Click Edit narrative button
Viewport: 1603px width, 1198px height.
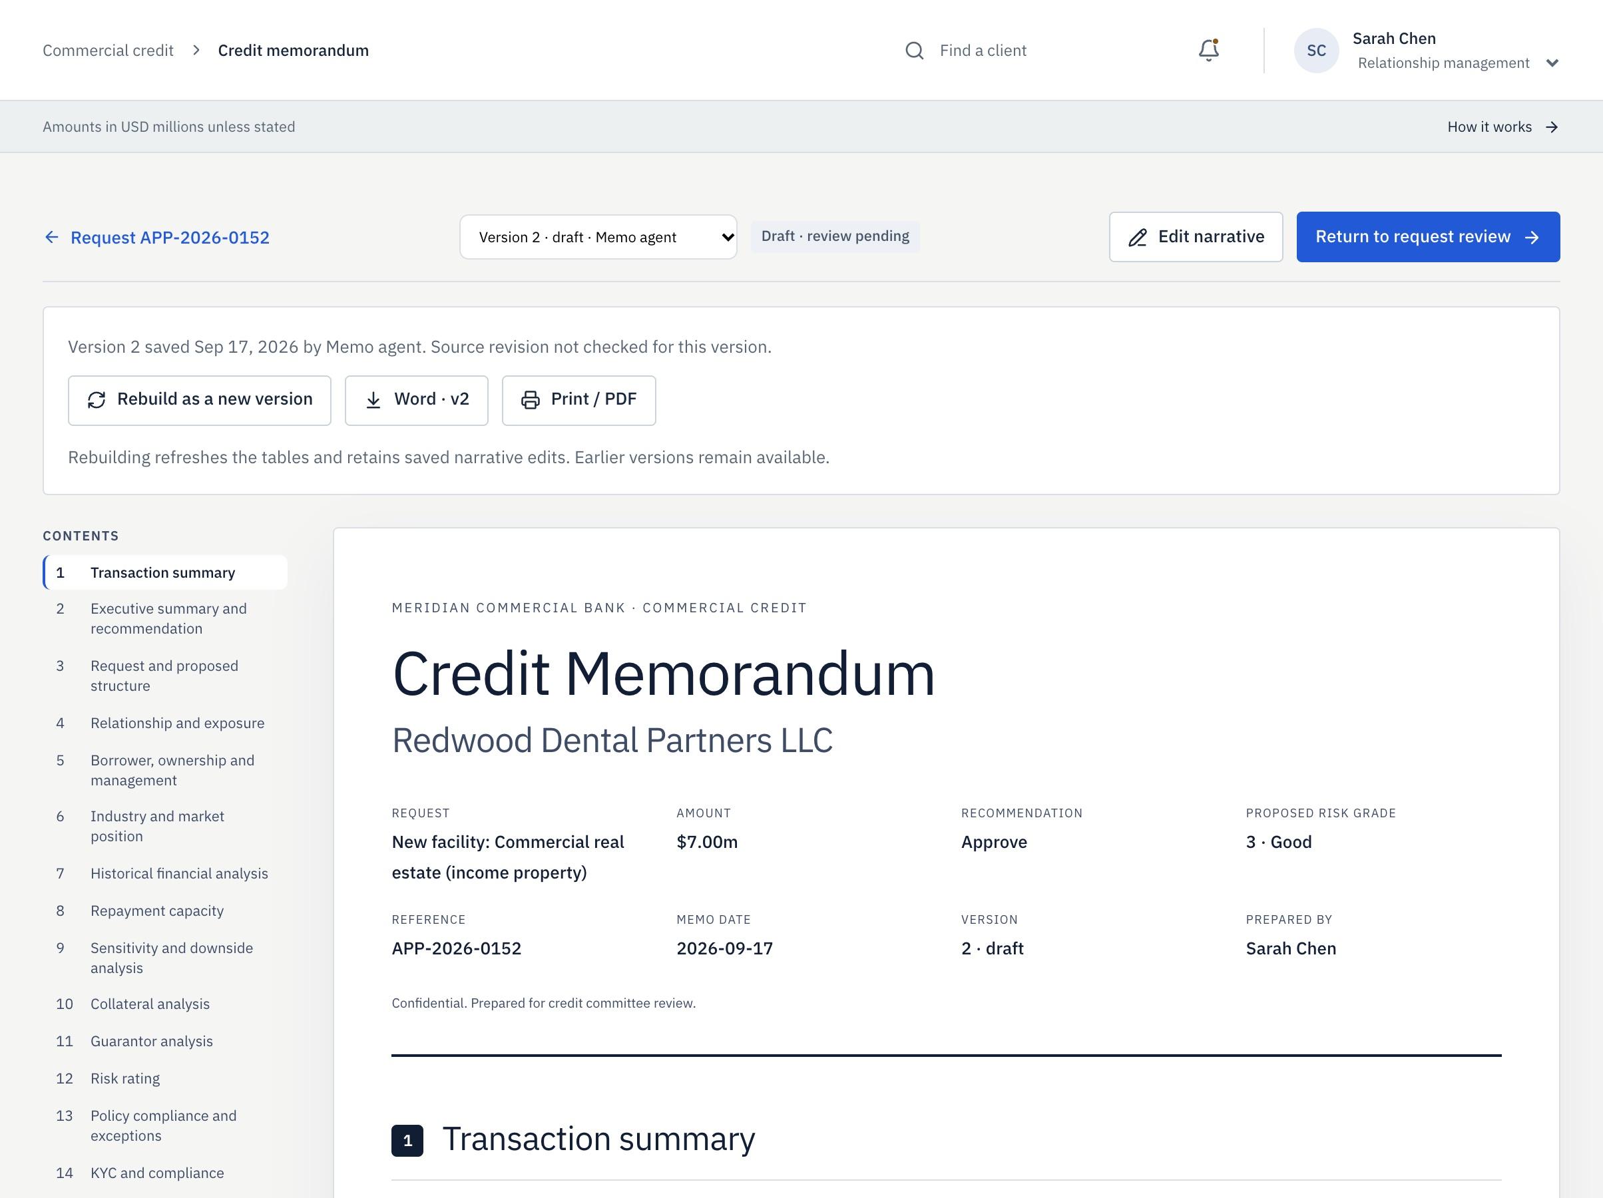(1196, 237)
